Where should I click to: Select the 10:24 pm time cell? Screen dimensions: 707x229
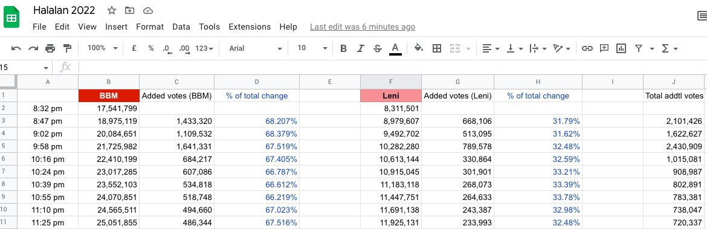pos(48,172)
